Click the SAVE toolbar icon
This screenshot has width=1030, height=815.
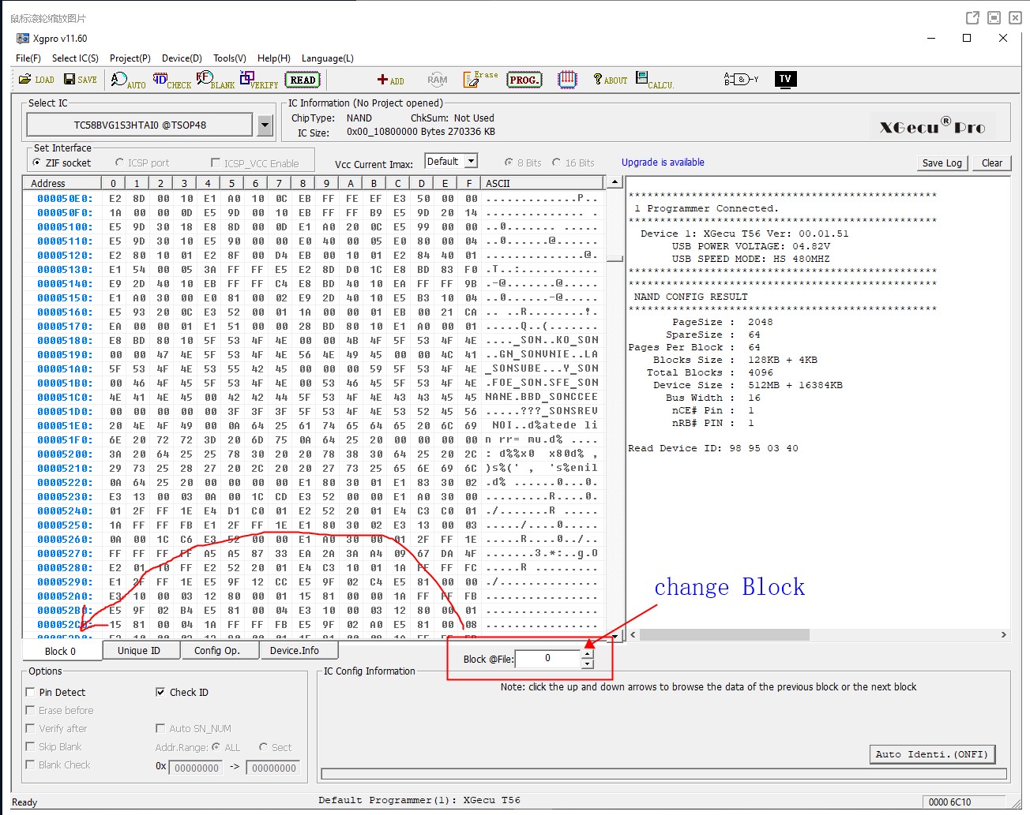80,80
